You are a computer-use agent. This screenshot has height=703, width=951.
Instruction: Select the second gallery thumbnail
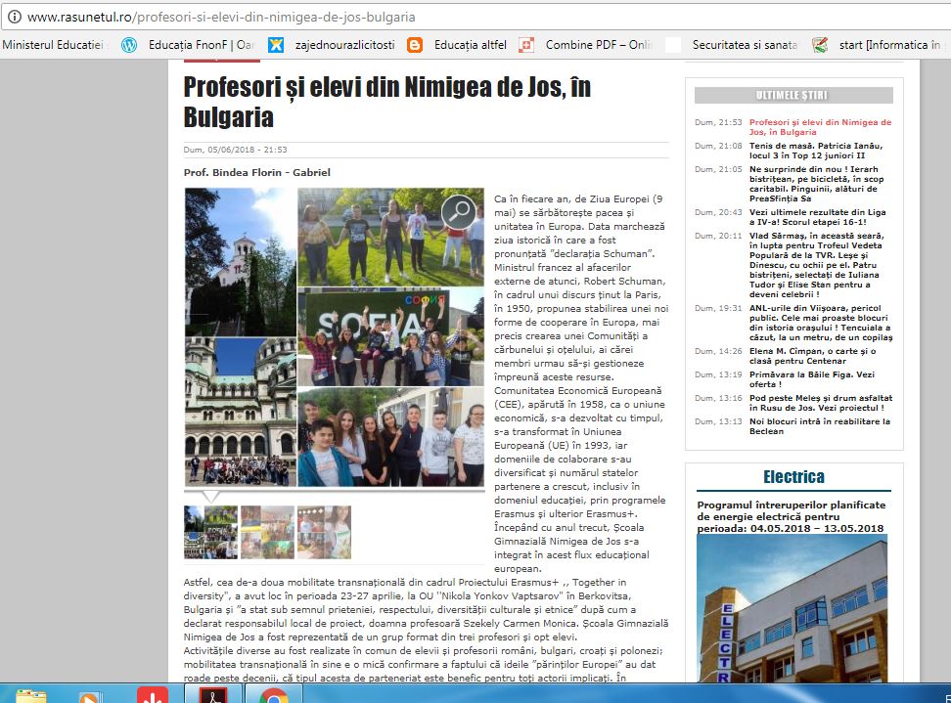point(267,532)
